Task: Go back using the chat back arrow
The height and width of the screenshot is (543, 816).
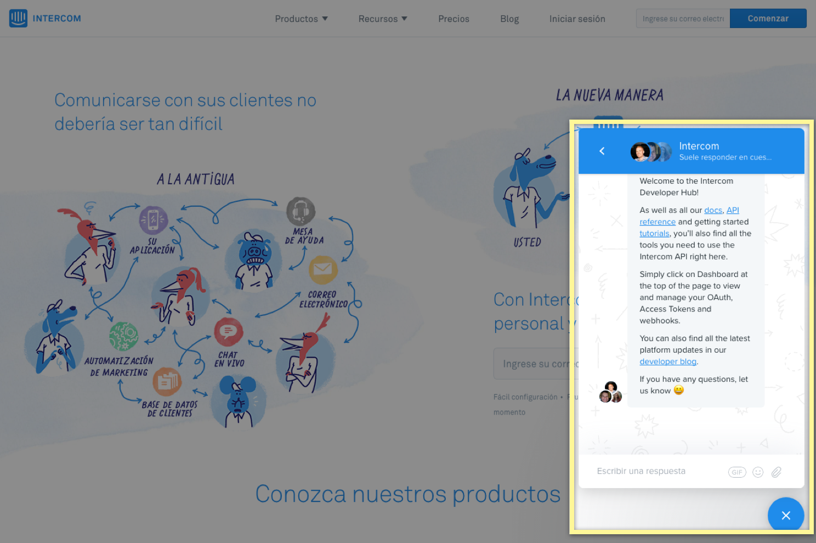Action: tap(602, 151)
